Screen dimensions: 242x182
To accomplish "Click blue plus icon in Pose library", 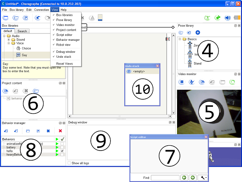I will click(198, 32).
